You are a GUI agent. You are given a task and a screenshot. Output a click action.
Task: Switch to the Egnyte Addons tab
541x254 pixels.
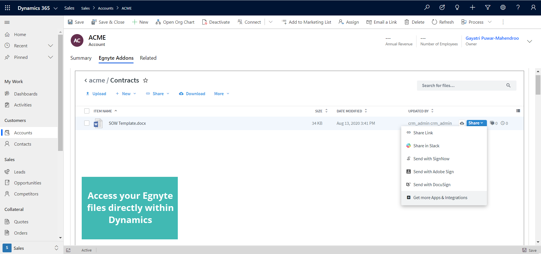[116, 58]
